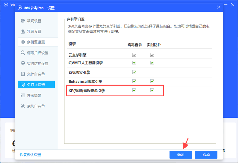Screen dimensions: 238x163
Task: Toggle KP(鲲鹏)常规查杀引擎 病毒查杀 checkbox
Action: 134,91
